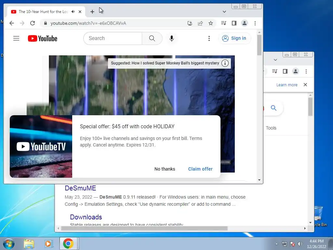Click the back window's horizontal scrollbar thumb
Screen dimensions: 333x250
pyautogui.click(x=144, y=228)
